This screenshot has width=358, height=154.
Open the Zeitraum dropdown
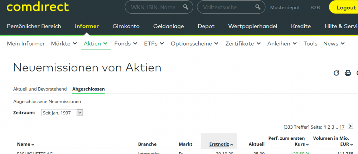click(x=62, y=113)
